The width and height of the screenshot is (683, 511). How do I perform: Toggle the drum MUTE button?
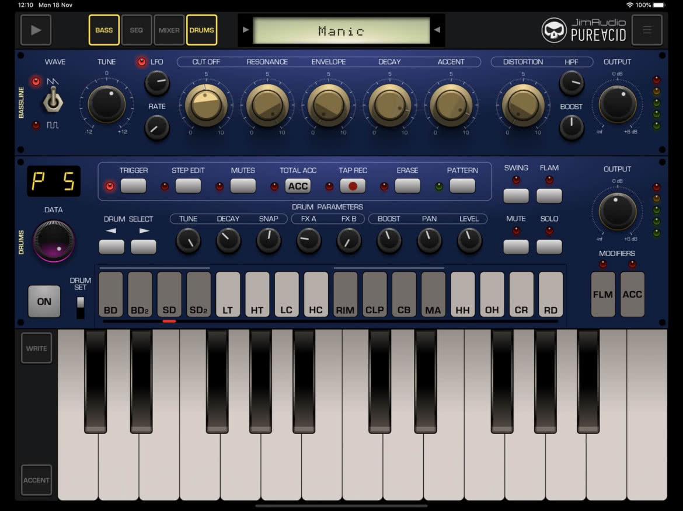click(x=516, y=247)
